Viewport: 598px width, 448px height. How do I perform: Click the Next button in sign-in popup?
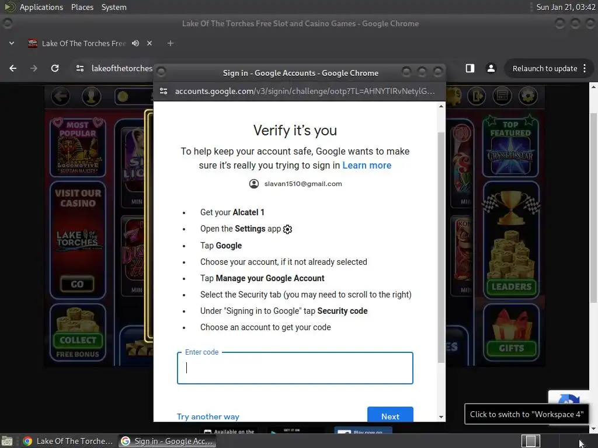click(390, 415)
